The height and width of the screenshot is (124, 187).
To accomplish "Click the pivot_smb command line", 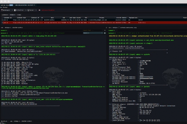I will pos(37,99).
